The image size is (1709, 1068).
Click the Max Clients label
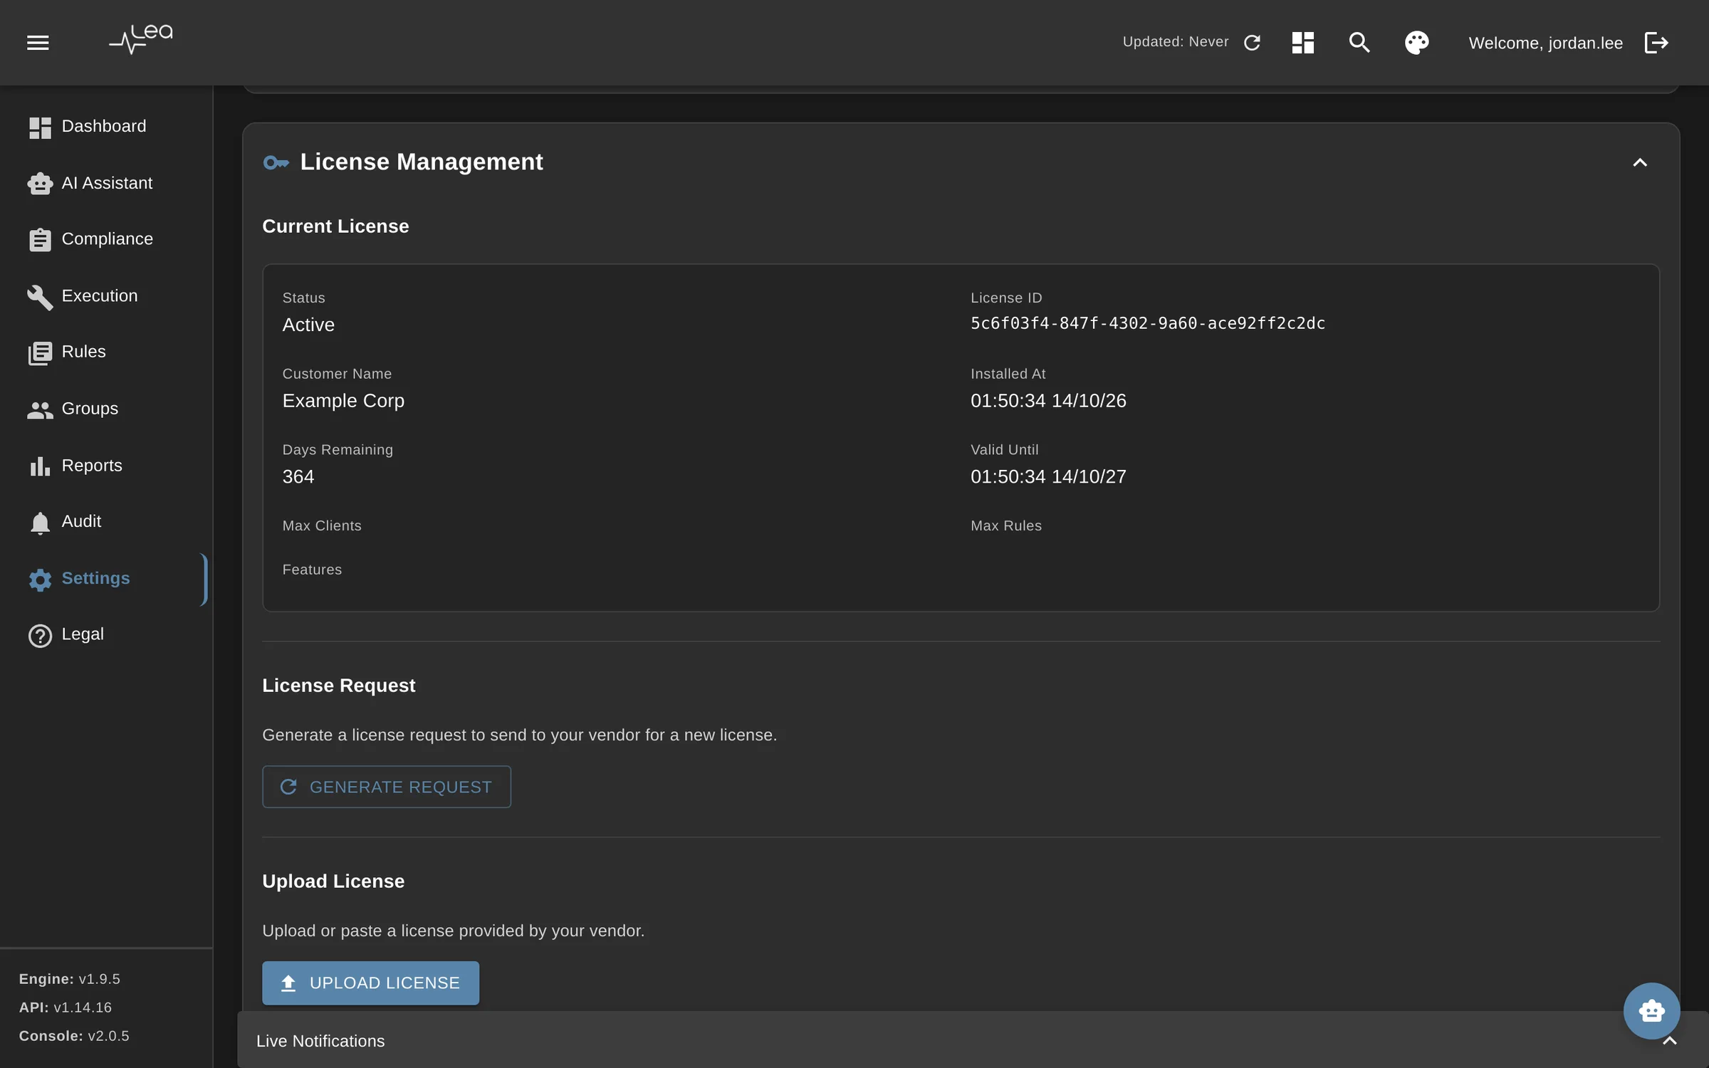pyautogui.click(x=322, y=526)
